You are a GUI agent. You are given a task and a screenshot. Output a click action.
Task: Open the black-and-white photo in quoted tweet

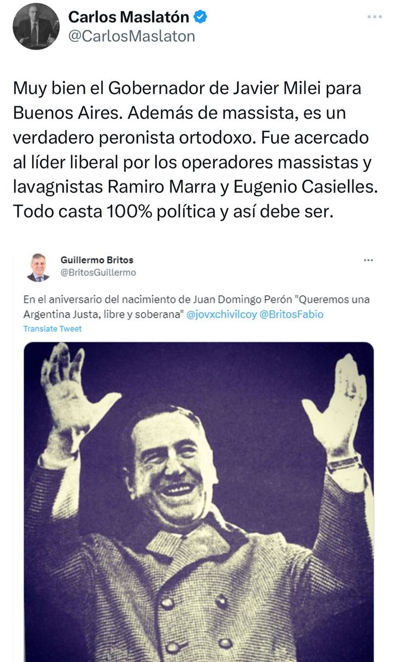199,502
